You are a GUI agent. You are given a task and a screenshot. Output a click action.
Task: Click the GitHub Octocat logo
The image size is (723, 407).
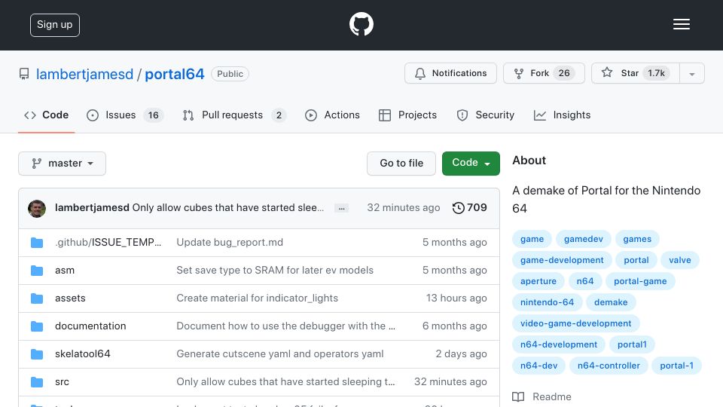pos(361,24)
